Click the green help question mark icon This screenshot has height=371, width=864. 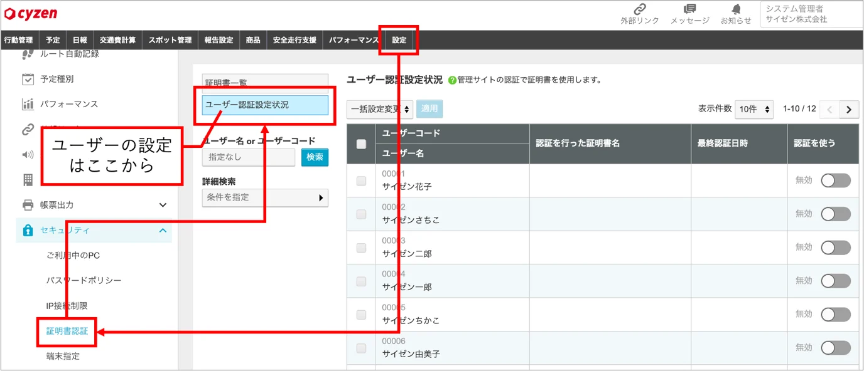pos(452,80)
